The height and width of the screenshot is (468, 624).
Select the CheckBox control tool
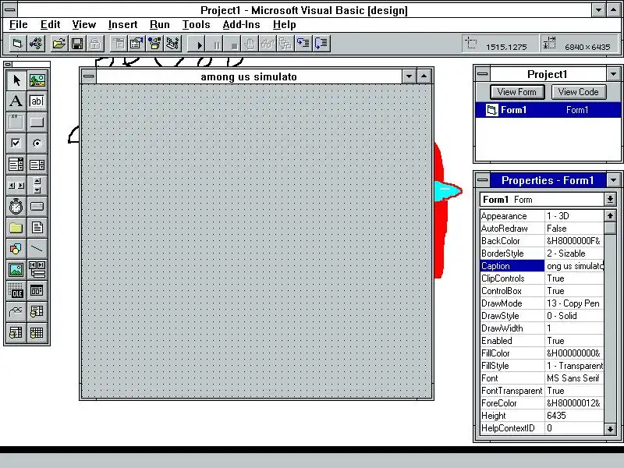click(x=16, y=144)
